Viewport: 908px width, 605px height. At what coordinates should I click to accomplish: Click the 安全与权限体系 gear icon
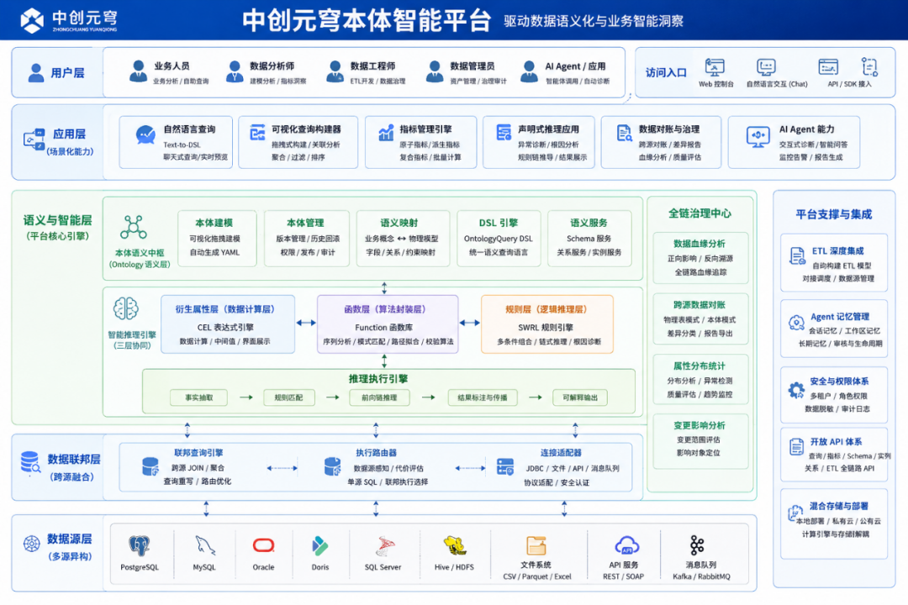pos(796,390)
